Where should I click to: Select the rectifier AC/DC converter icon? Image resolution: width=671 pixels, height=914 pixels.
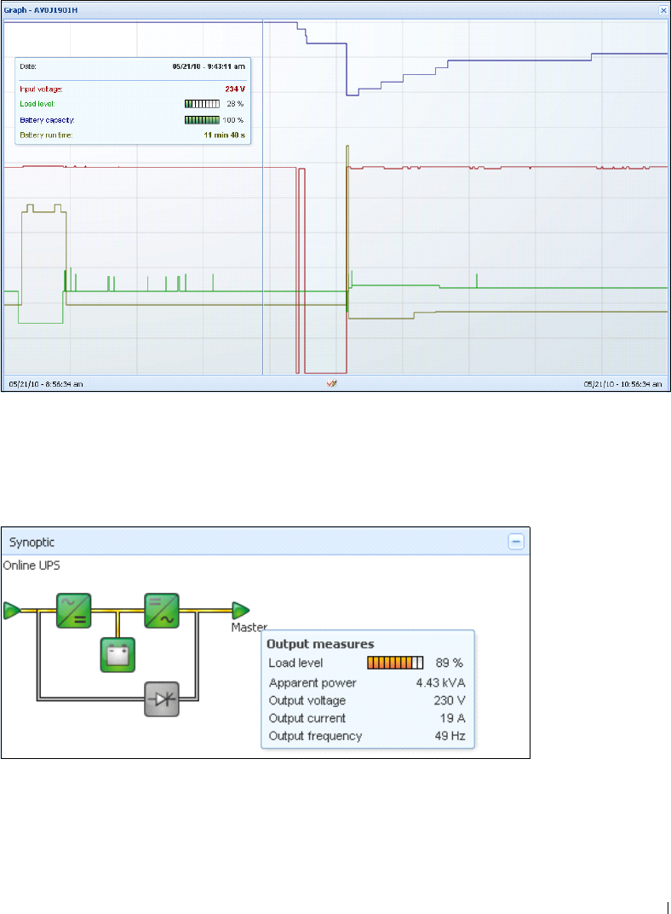click(74, 610)
